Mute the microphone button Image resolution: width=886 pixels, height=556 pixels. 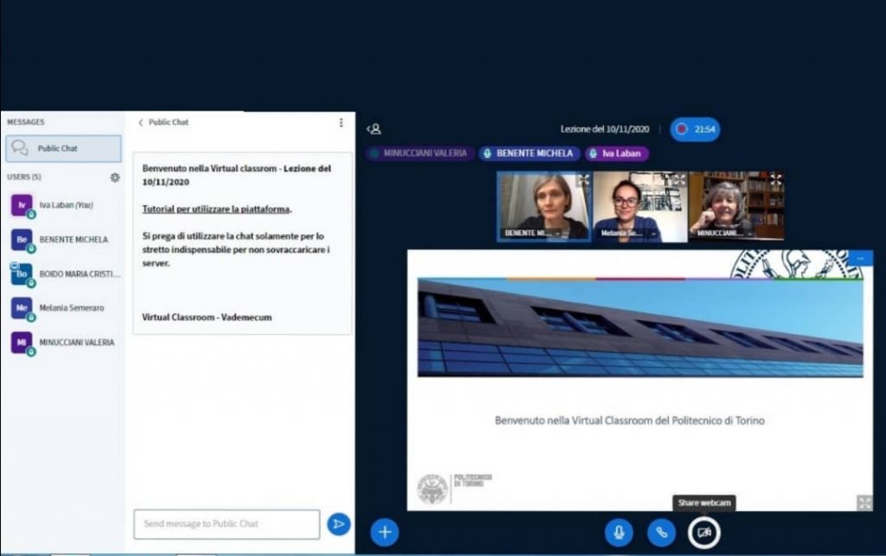click(618, 532)
